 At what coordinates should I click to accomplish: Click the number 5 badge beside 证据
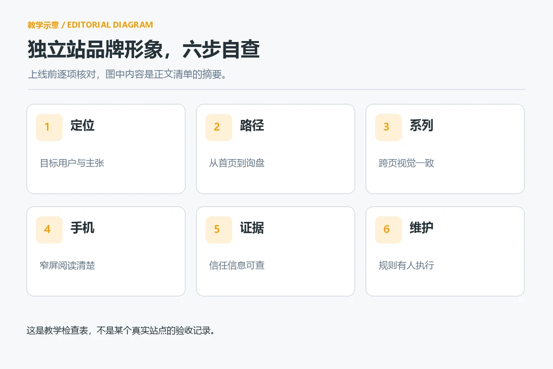(219, 230)
